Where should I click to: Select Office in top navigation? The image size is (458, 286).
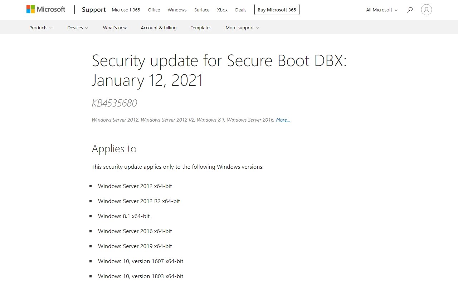(x=154, y=10)
